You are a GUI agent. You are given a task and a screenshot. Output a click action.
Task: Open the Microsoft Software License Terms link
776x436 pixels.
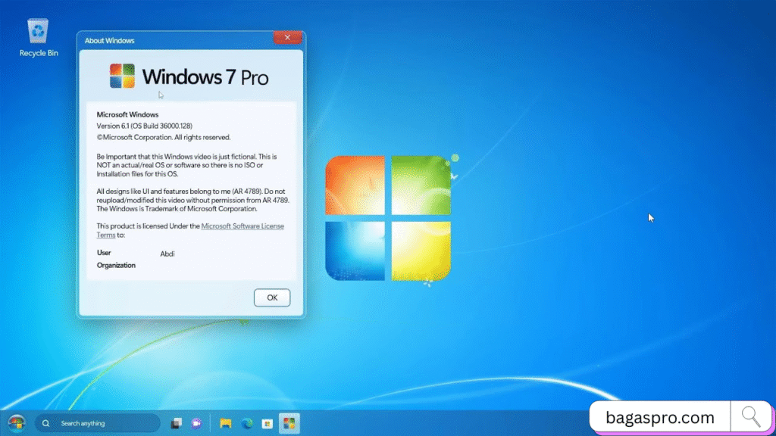[242, 226]
